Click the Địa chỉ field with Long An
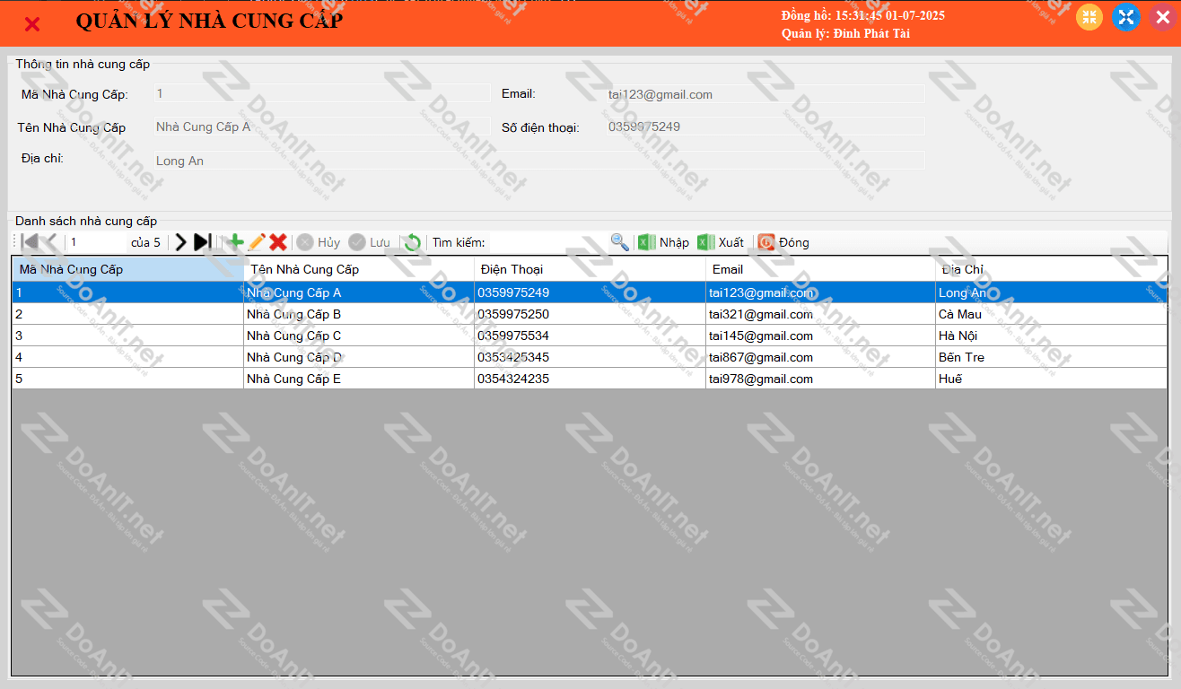The width and height of the screenshot is (1181, 689). click(538, 161)
